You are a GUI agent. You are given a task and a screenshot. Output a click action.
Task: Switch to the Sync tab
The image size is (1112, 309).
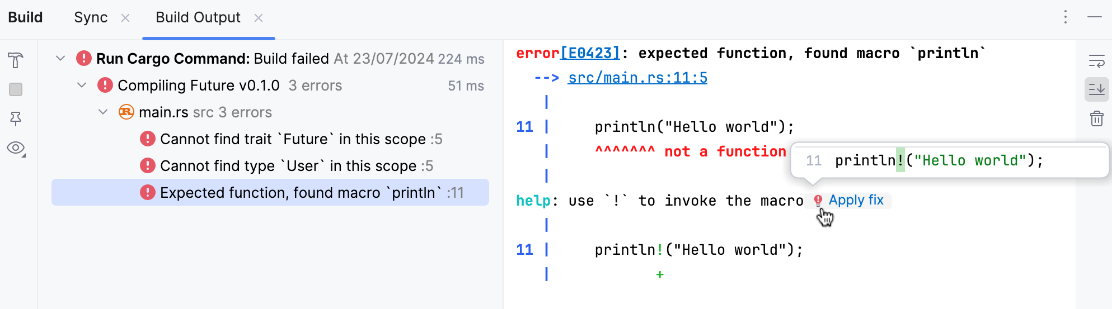pyautogui.click(x=91, y=18)
